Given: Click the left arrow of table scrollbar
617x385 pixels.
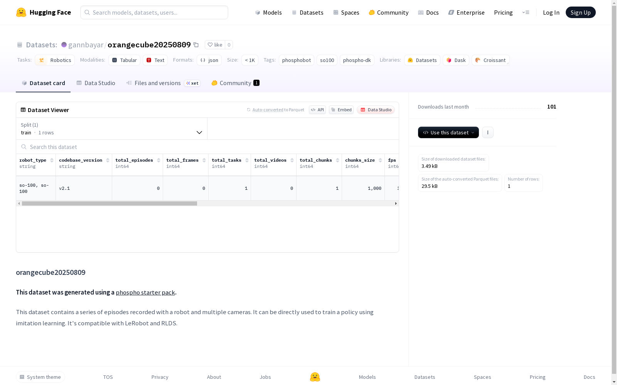Looking at the screenshot, I should point(19,203).
